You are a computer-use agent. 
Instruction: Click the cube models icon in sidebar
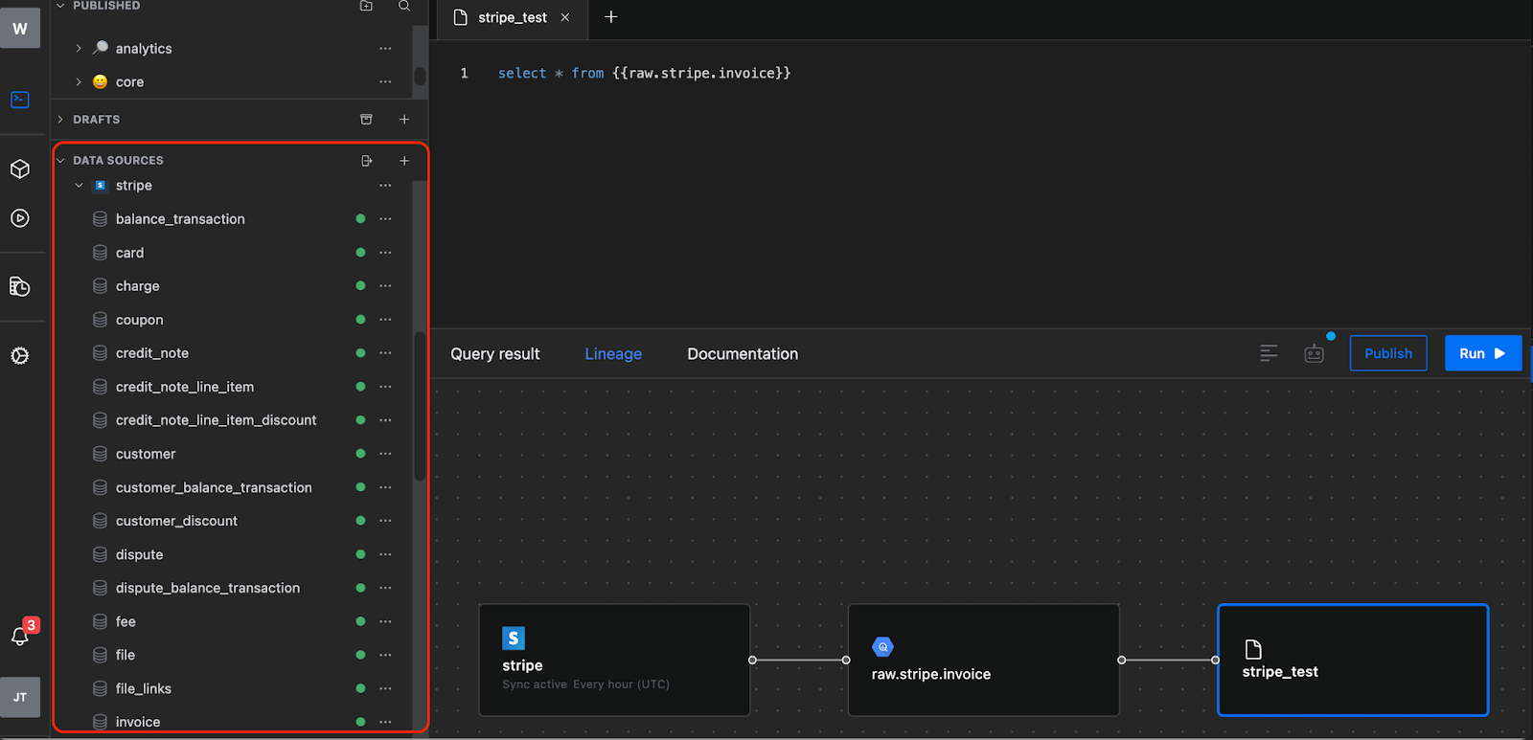20,169
